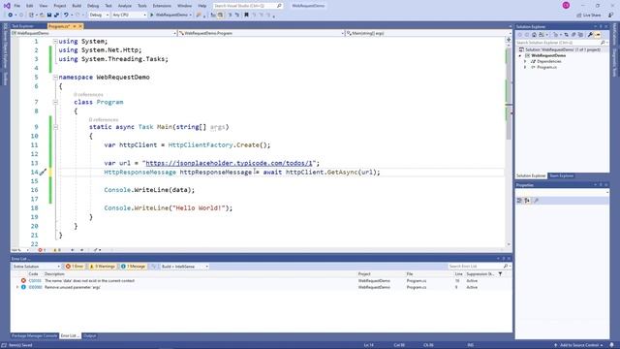
Task: Switch to the Package Manager Console tab
Action: (x=35, y=335)
